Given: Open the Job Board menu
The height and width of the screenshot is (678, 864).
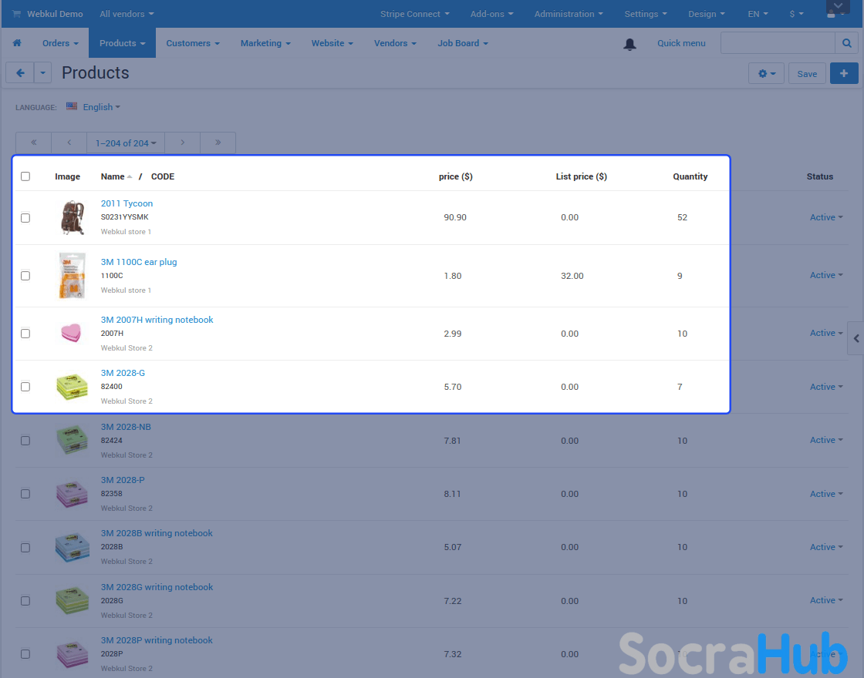Looking at the screenshot, I should coord(463,43).
